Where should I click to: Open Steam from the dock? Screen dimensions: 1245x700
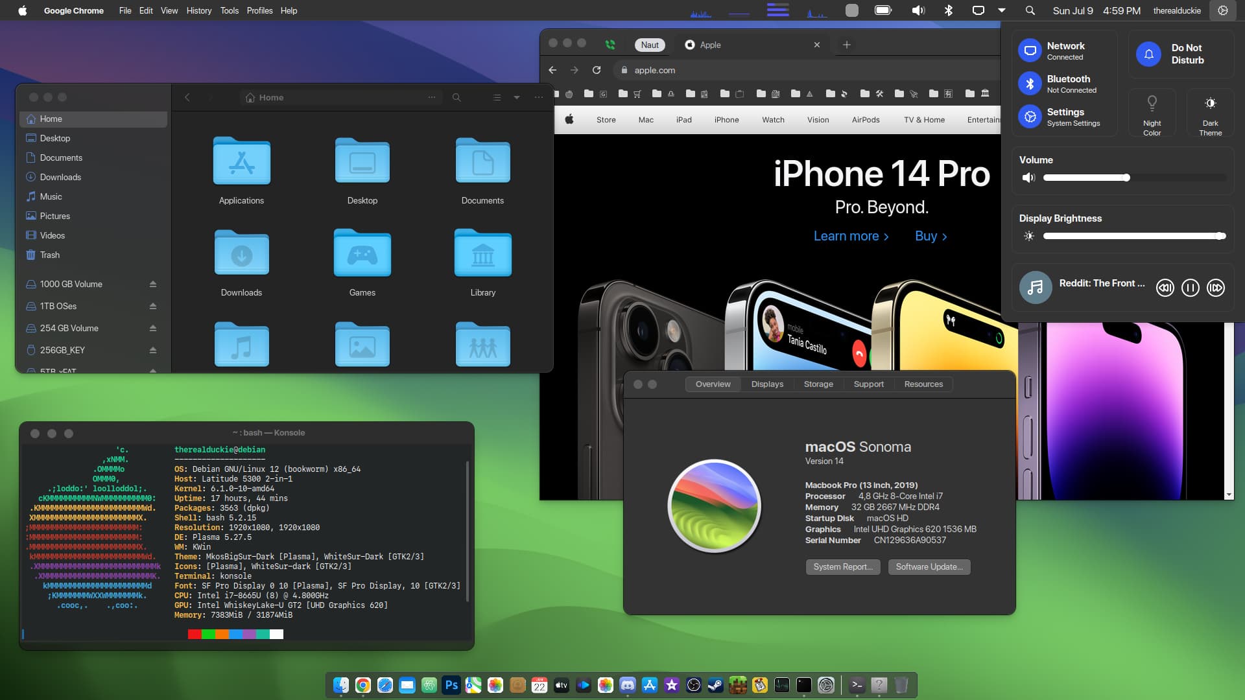(716, 685)
